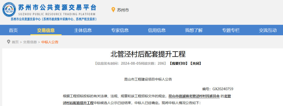Open 交流互动 in navigation bar

click(268, 30)
